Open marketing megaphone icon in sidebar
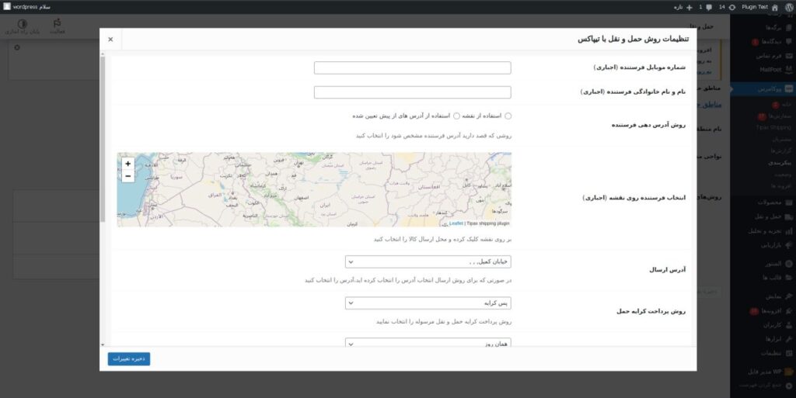 [788, 245]
